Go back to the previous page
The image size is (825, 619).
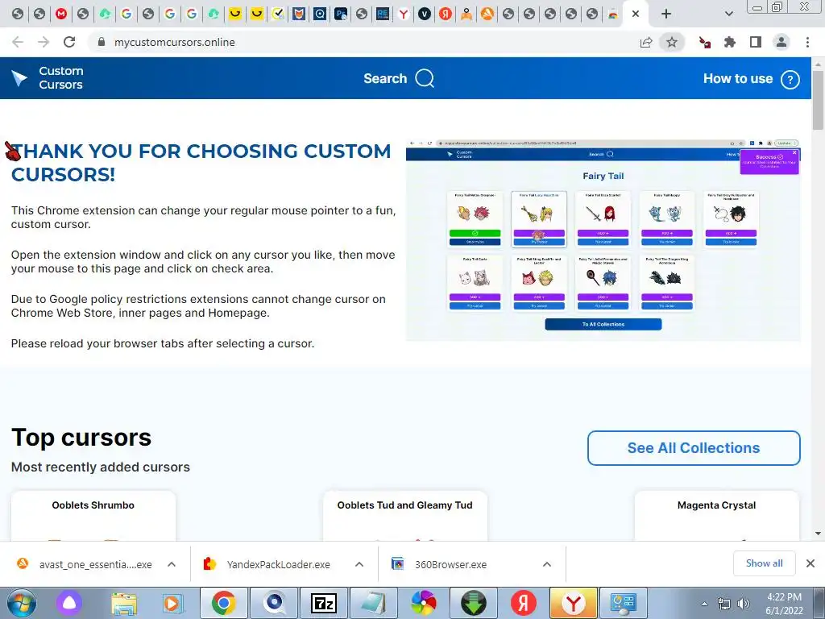[x=18, y=42]
